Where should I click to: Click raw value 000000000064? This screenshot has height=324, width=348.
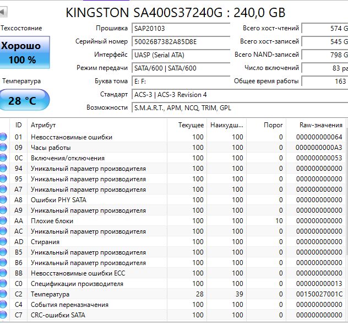(x=319, y=137)
